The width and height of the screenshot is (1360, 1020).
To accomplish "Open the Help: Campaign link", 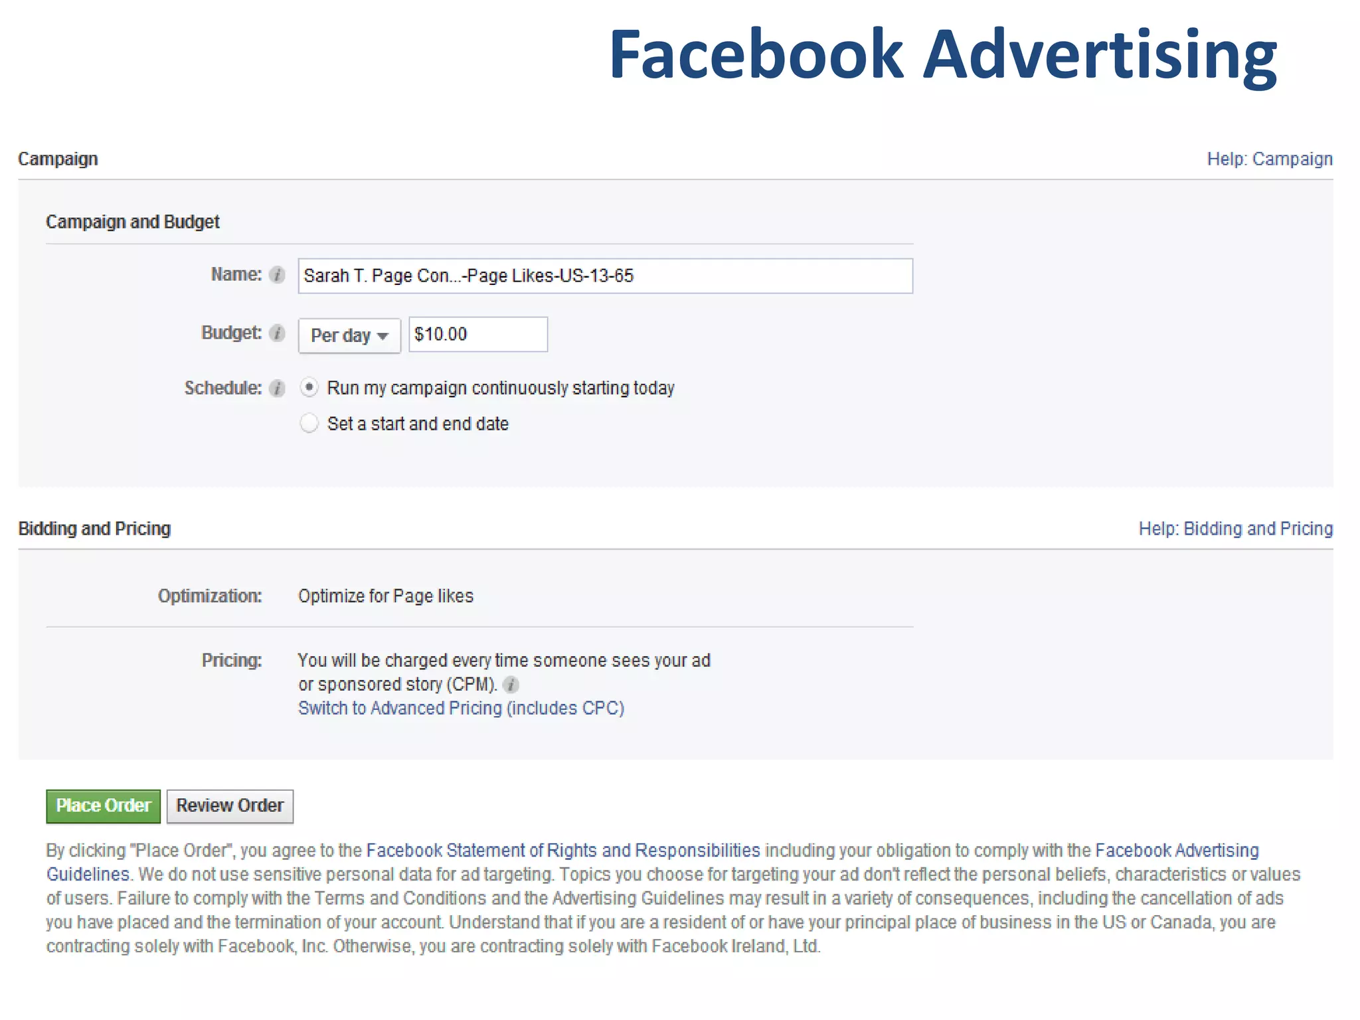I will [x=1270, y=159].
